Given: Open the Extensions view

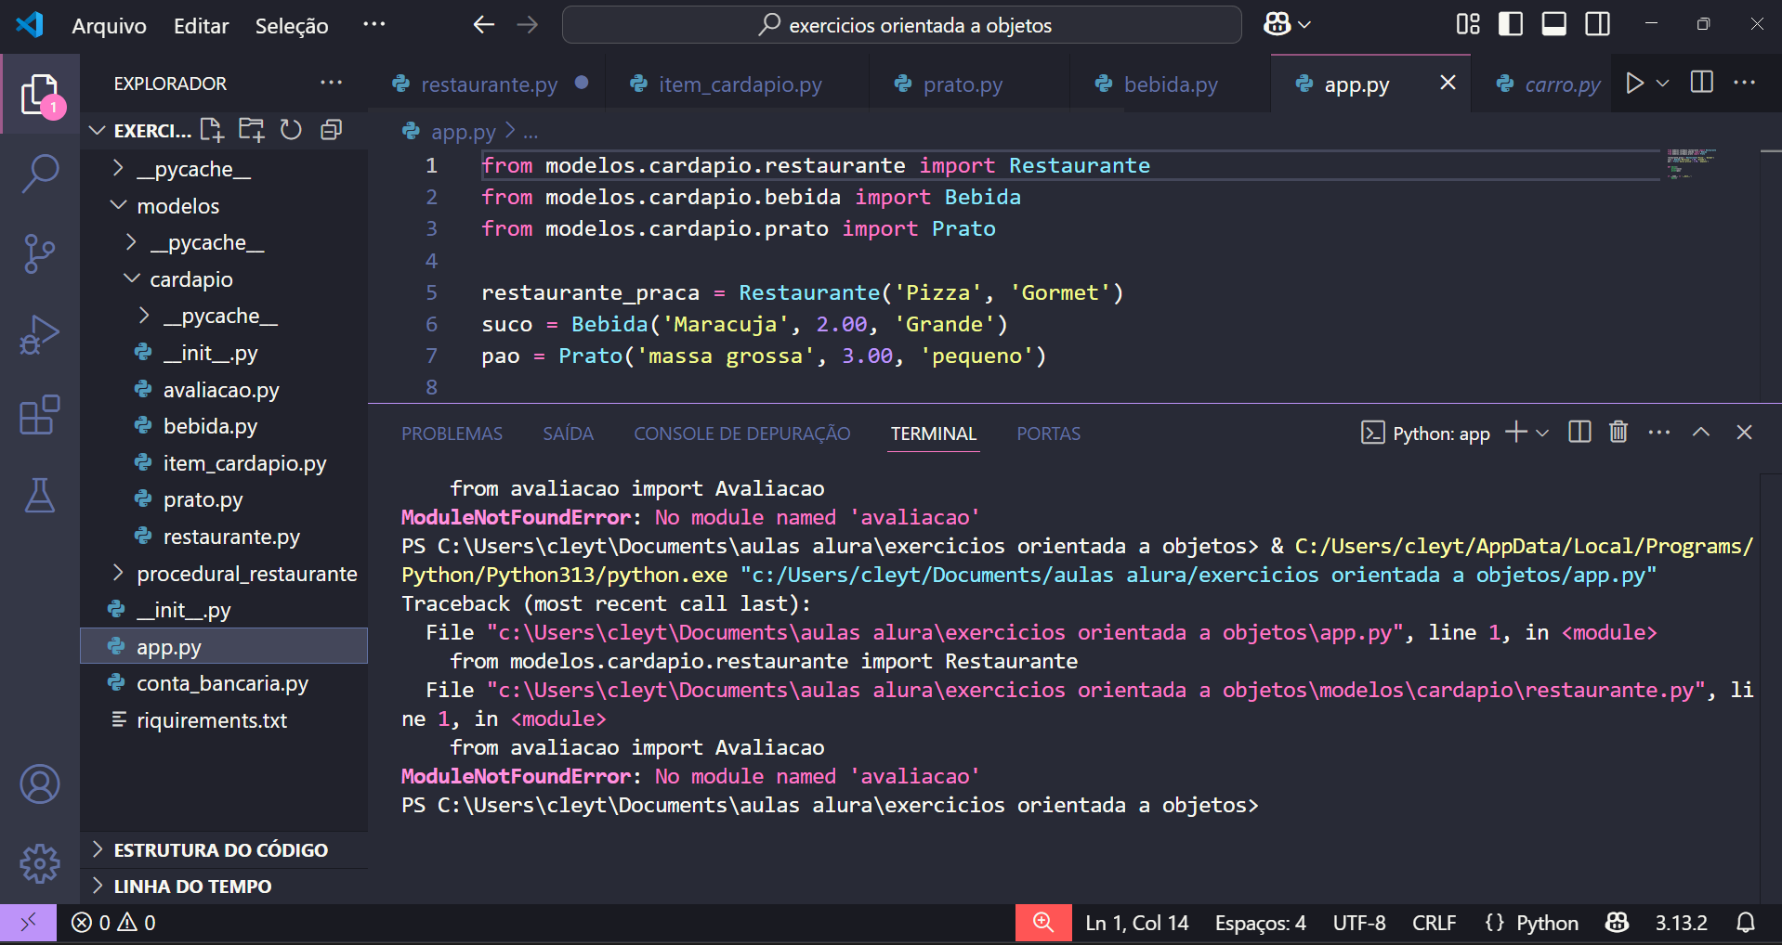Looking at the screenshot, I should pyautogui.click(x=40, y=415).
